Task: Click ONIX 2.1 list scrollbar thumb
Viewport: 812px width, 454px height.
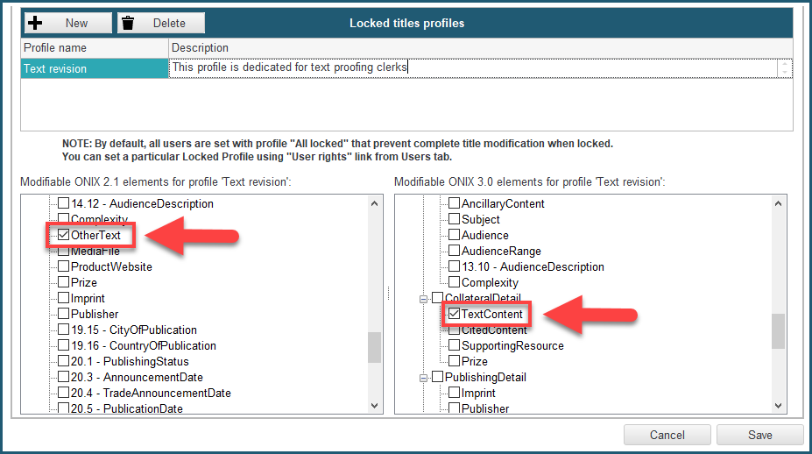Action: (374, 347)
